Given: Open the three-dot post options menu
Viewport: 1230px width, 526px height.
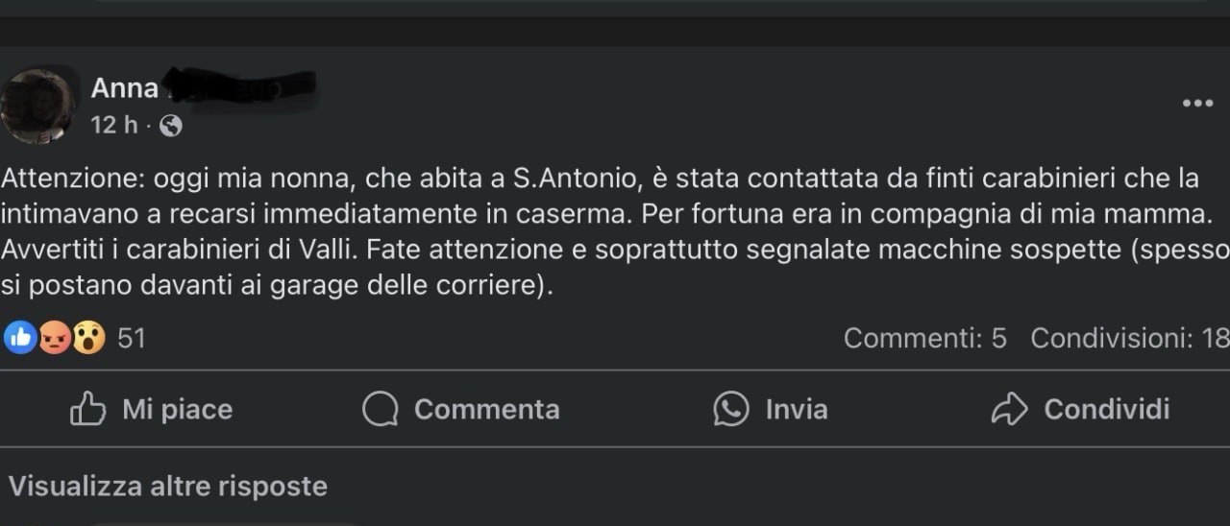Looking at the screenshot, I should tap(1197, 104).
